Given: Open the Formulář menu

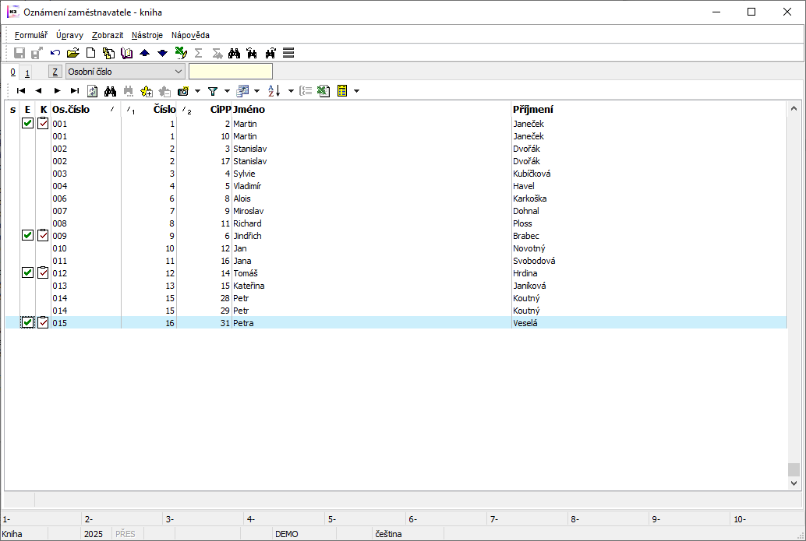Looking at the screenshot, I should 31,35.
